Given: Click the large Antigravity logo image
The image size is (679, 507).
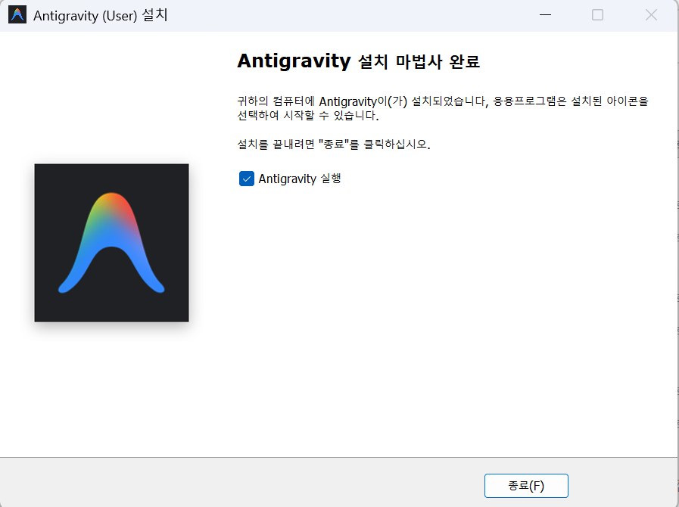Looking at the screenshot, I should tap(112, 242).
